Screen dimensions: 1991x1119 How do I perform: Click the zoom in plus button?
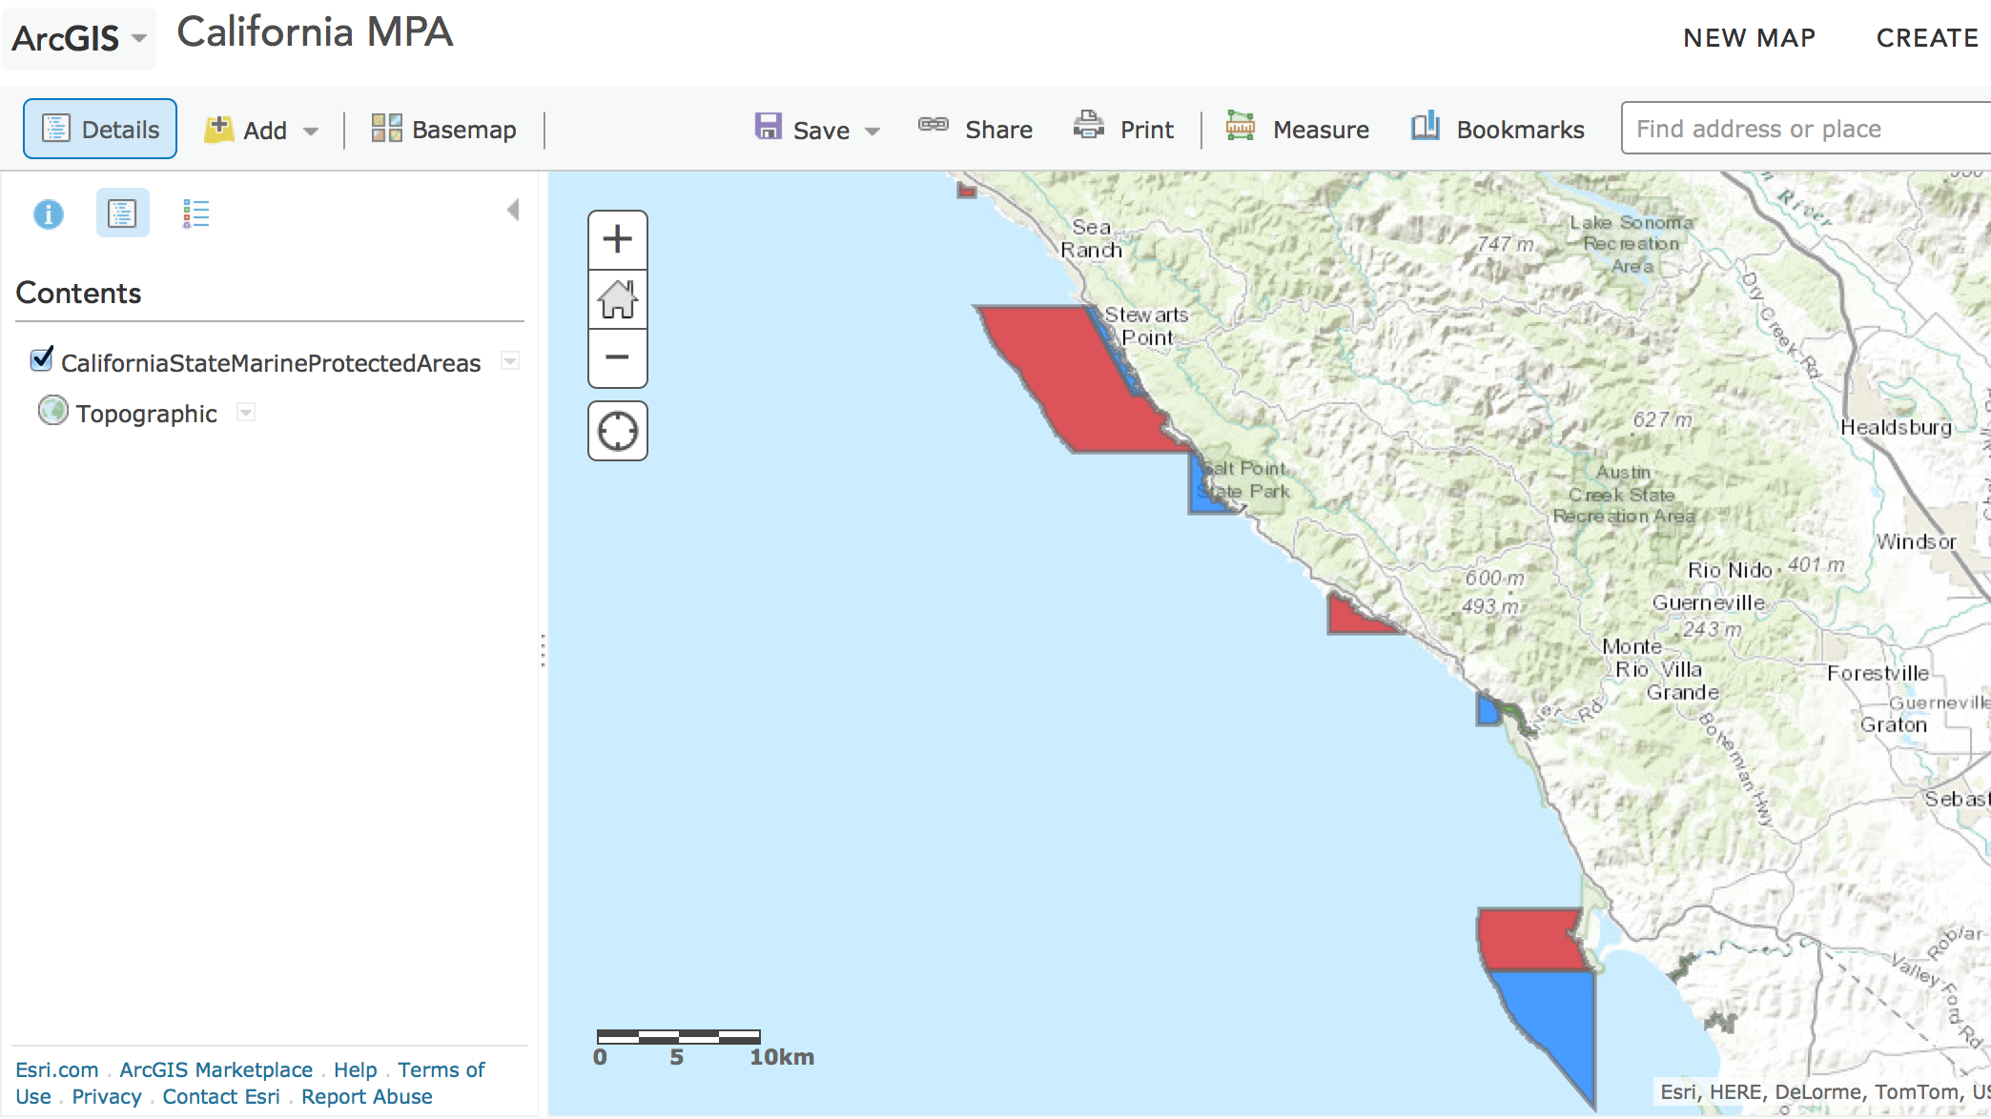tap(617, 239)
